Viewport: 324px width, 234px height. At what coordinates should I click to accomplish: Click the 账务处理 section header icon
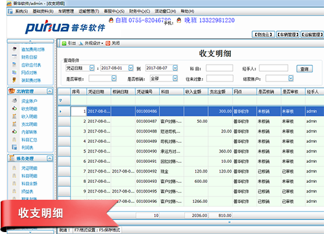click(x=12, y=158)
